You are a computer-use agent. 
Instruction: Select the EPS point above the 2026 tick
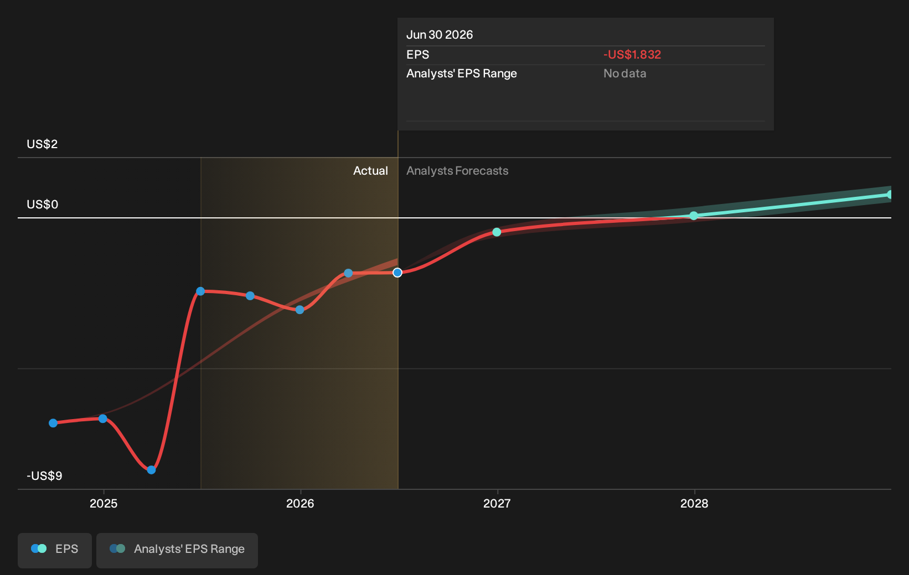(299, 310)
